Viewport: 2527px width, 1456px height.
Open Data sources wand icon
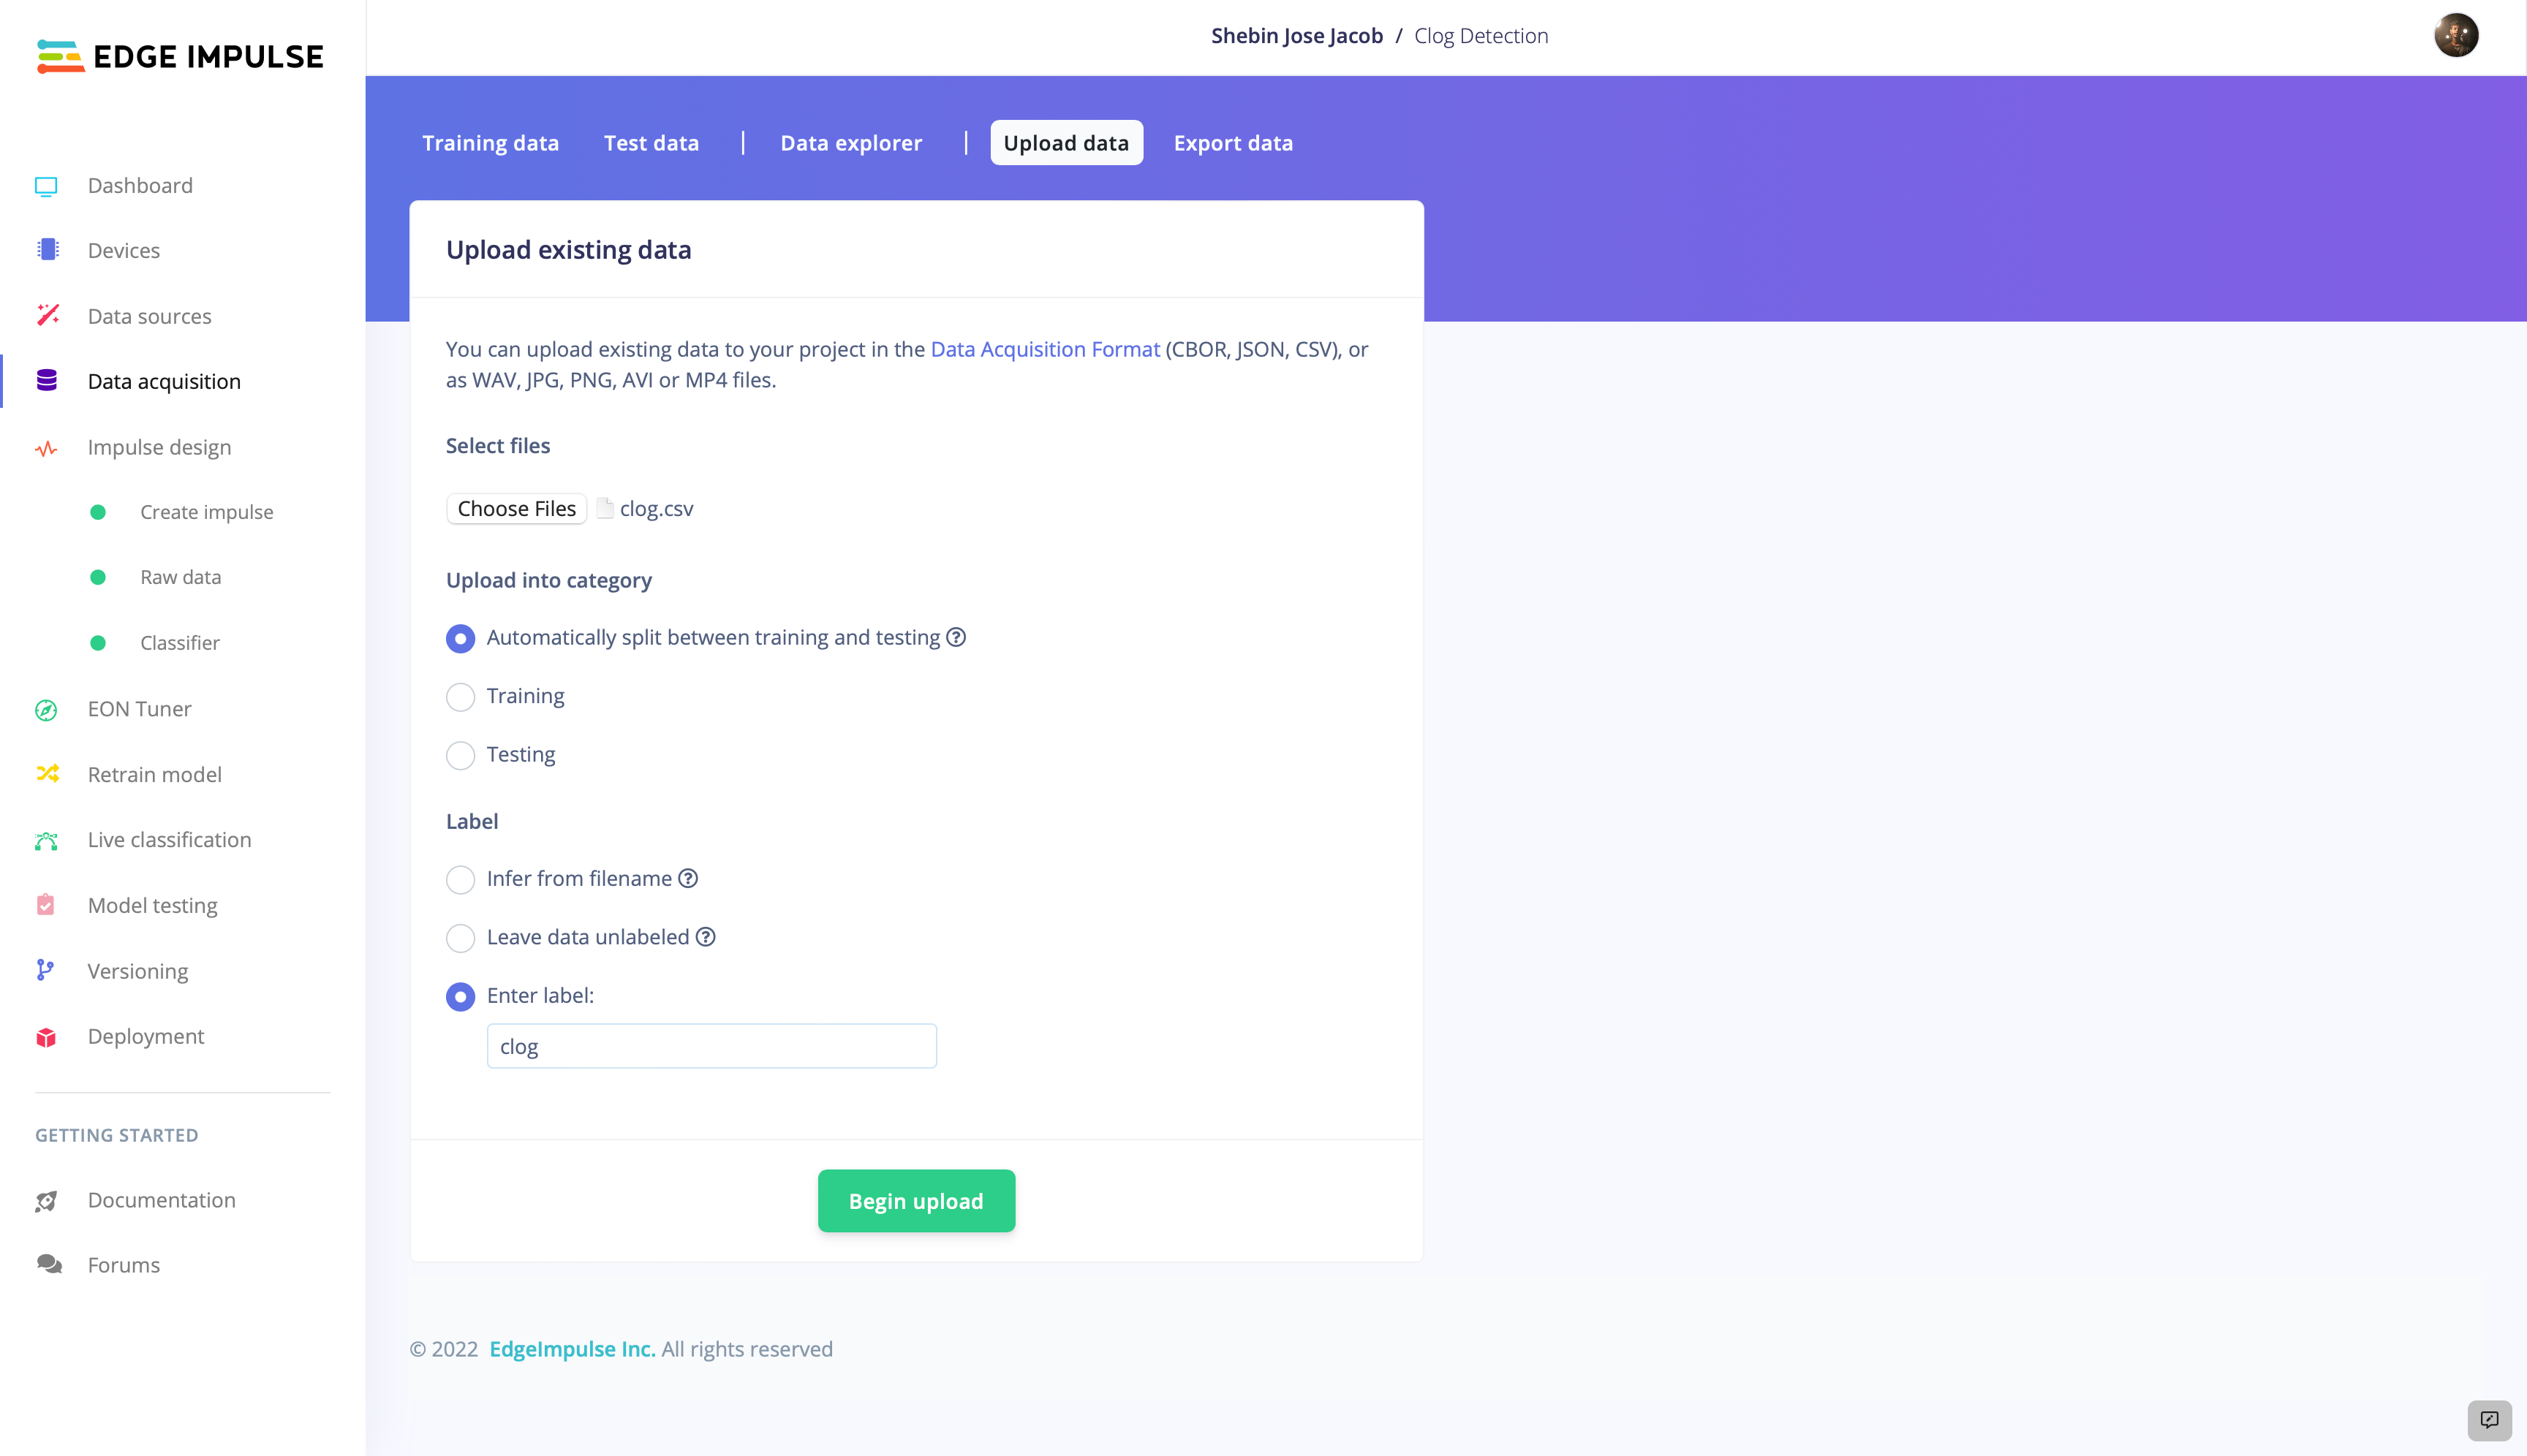pyautogui.click(x=47, y=315)
